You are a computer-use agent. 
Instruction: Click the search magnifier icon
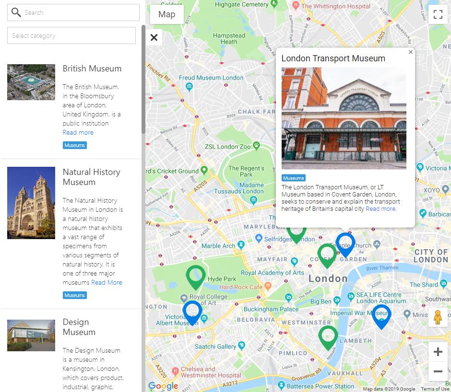(x=16, y=12)
